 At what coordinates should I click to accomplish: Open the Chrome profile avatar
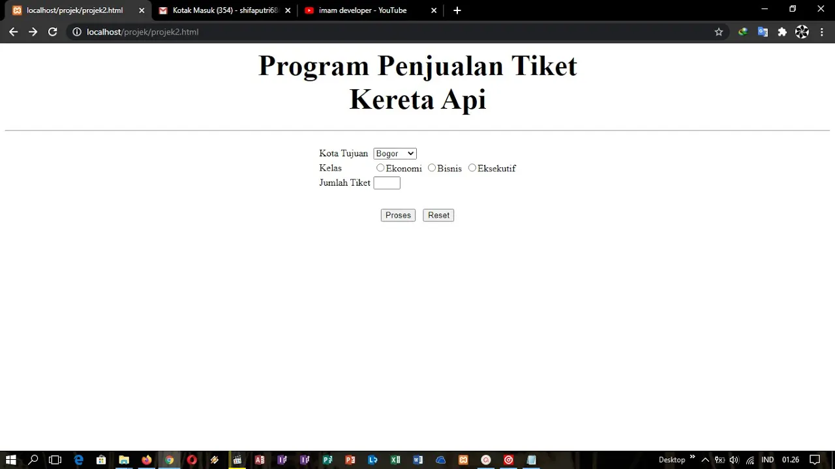point(802,32)
